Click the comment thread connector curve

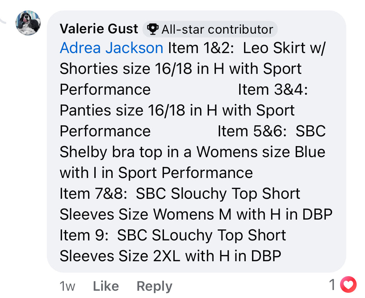[3, 20]
